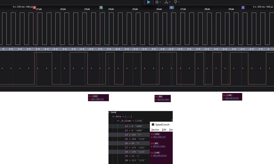Collapse the data = {...} tree node
The height and width of the screenshot is (164, 274).
coord(113,117)
